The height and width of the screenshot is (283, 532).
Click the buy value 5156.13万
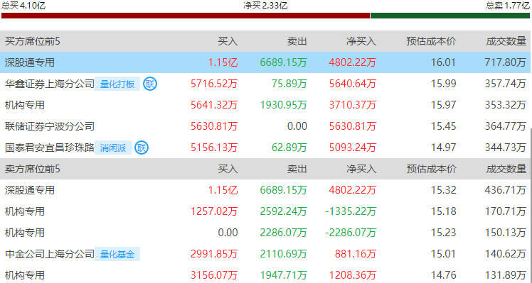coord(214,148)
